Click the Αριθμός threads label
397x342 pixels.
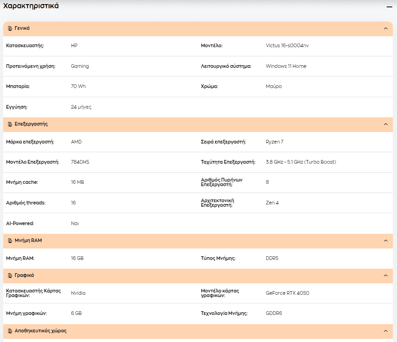coord(26,203)
